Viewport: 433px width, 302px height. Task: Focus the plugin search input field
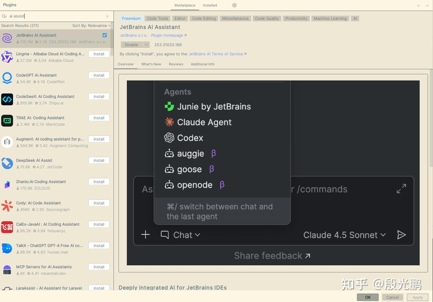click(56, 16)
